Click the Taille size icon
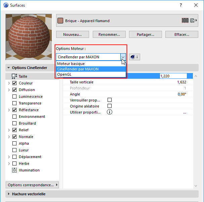This screenshot has height=202, width=204. pyautogui.click(x=14, y=76)
